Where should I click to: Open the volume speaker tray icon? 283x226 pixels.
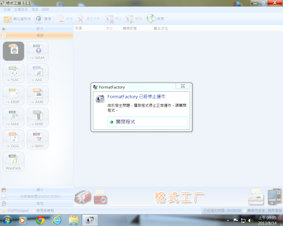pyautogui.click(x=250, y=220)
